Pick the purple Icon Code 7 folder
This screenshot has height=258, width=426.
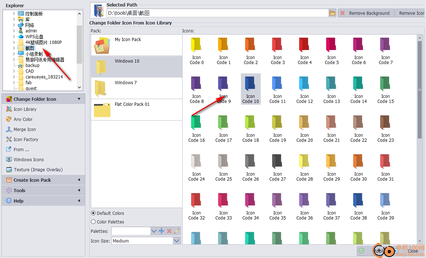click(x=386, y=50)
